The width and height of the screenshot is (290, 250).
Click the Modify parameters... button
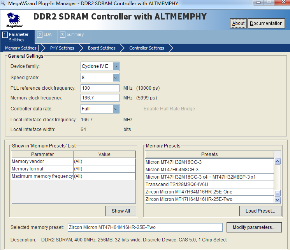tap(254, 227)
